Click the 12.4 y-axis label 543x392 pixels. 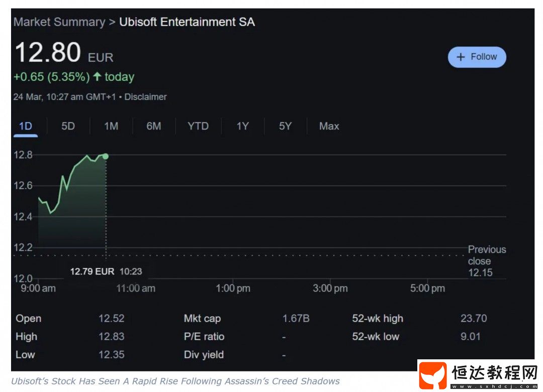point(23,217)
